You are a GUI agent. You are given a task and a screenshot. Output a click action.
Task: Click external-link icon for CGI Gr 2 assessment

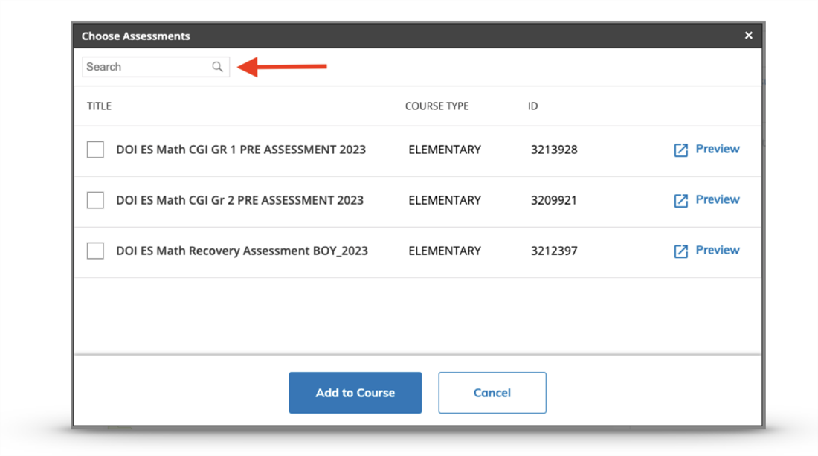[x=680, y=201]
